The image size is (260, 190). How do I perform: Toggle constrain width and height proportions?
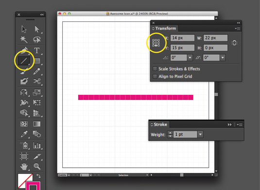coord(234,43)
